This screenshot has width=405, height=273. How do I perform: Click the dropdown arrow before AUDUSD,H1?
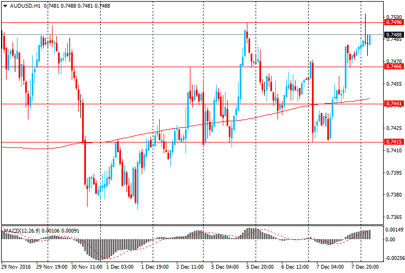[5, 5]
